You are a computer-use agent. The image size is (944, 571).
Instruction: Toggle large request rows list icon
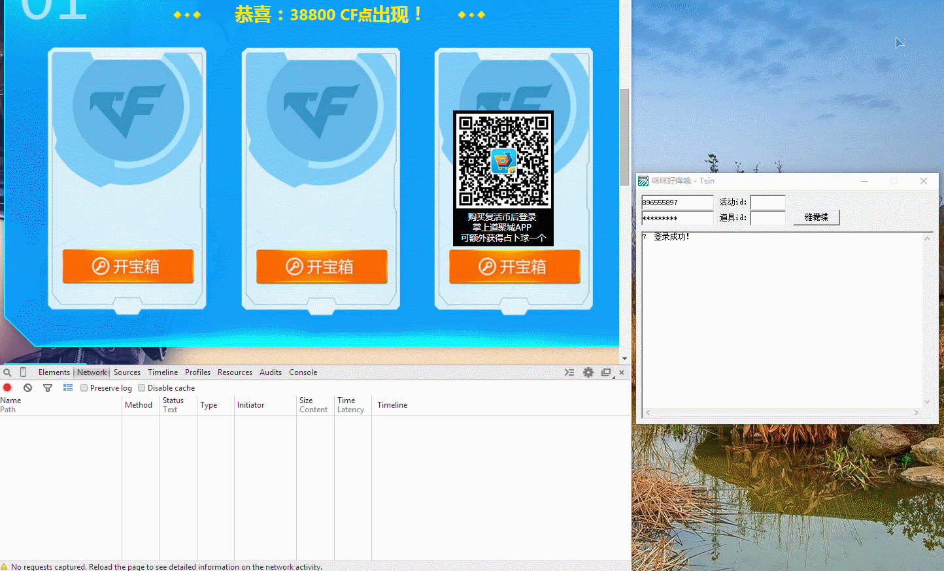pos(67,388)
